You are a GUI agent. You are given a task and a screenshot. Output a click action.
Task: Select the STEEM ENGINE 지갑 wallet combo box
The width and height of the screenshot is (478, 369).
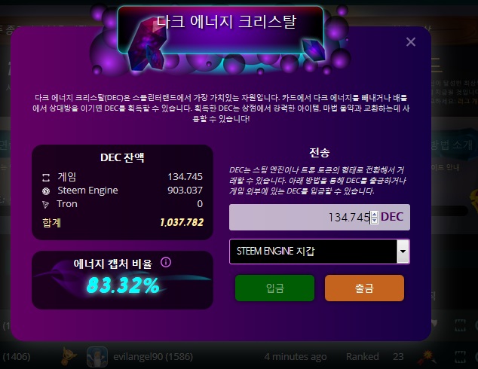tap(319, 252)
